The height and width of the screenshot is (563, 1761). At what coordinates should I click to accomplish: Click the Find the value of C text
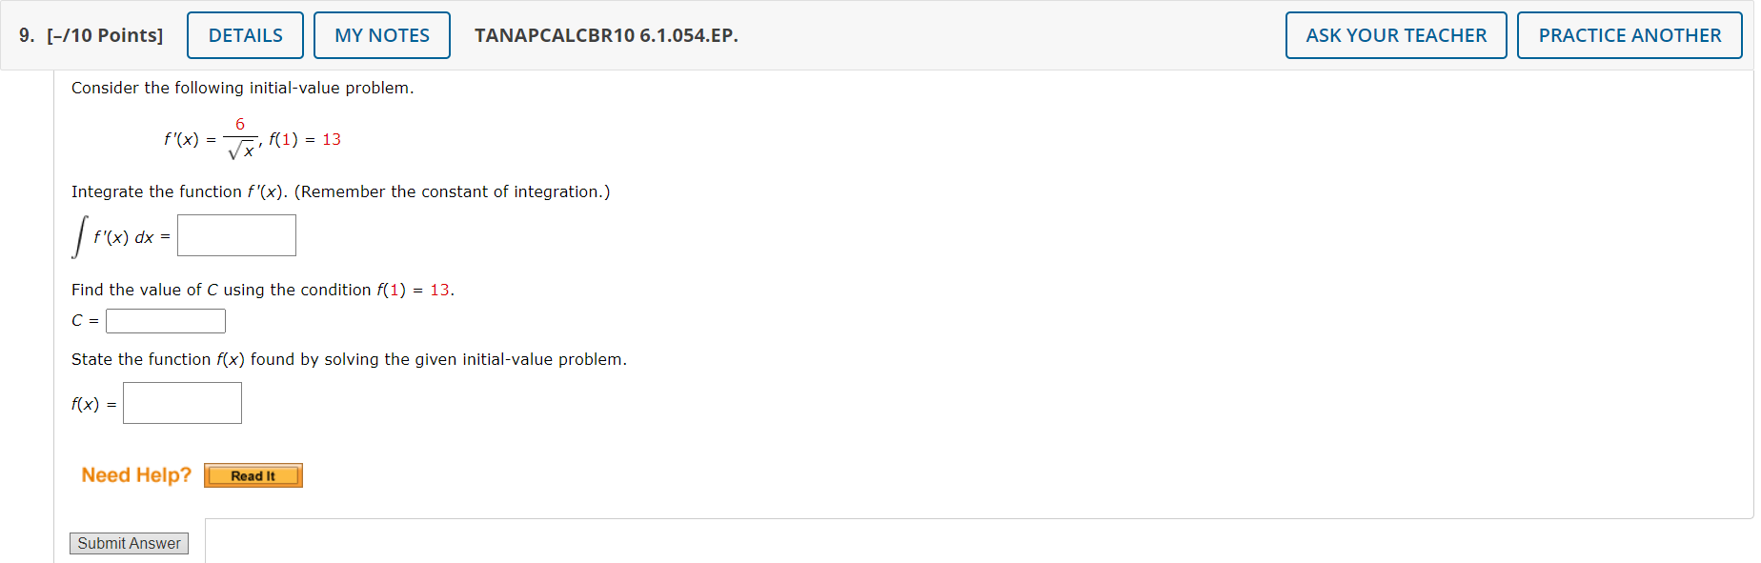pos(262,290)
